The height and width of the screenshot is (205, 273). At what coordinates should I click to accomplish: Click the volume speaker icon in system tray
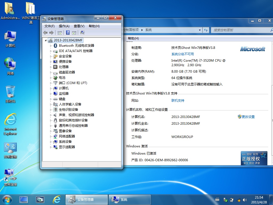245,200
